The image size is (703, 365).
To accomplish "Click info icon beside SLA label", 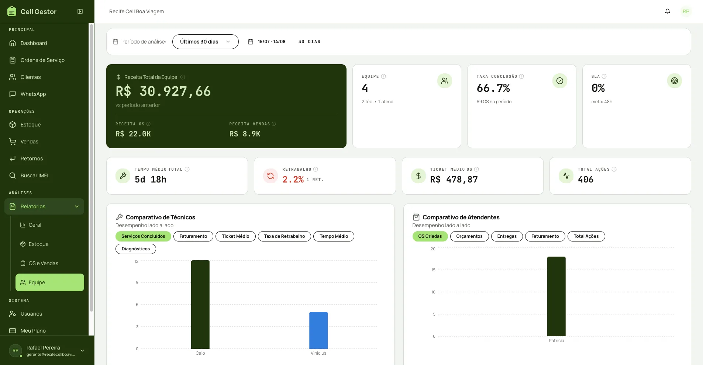I will click(x=604, y=76).
